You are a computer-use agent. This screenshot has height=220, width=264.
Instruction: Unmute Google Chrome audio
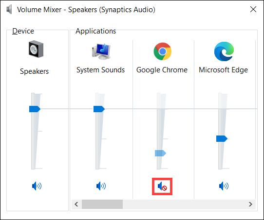click(162, 186)
